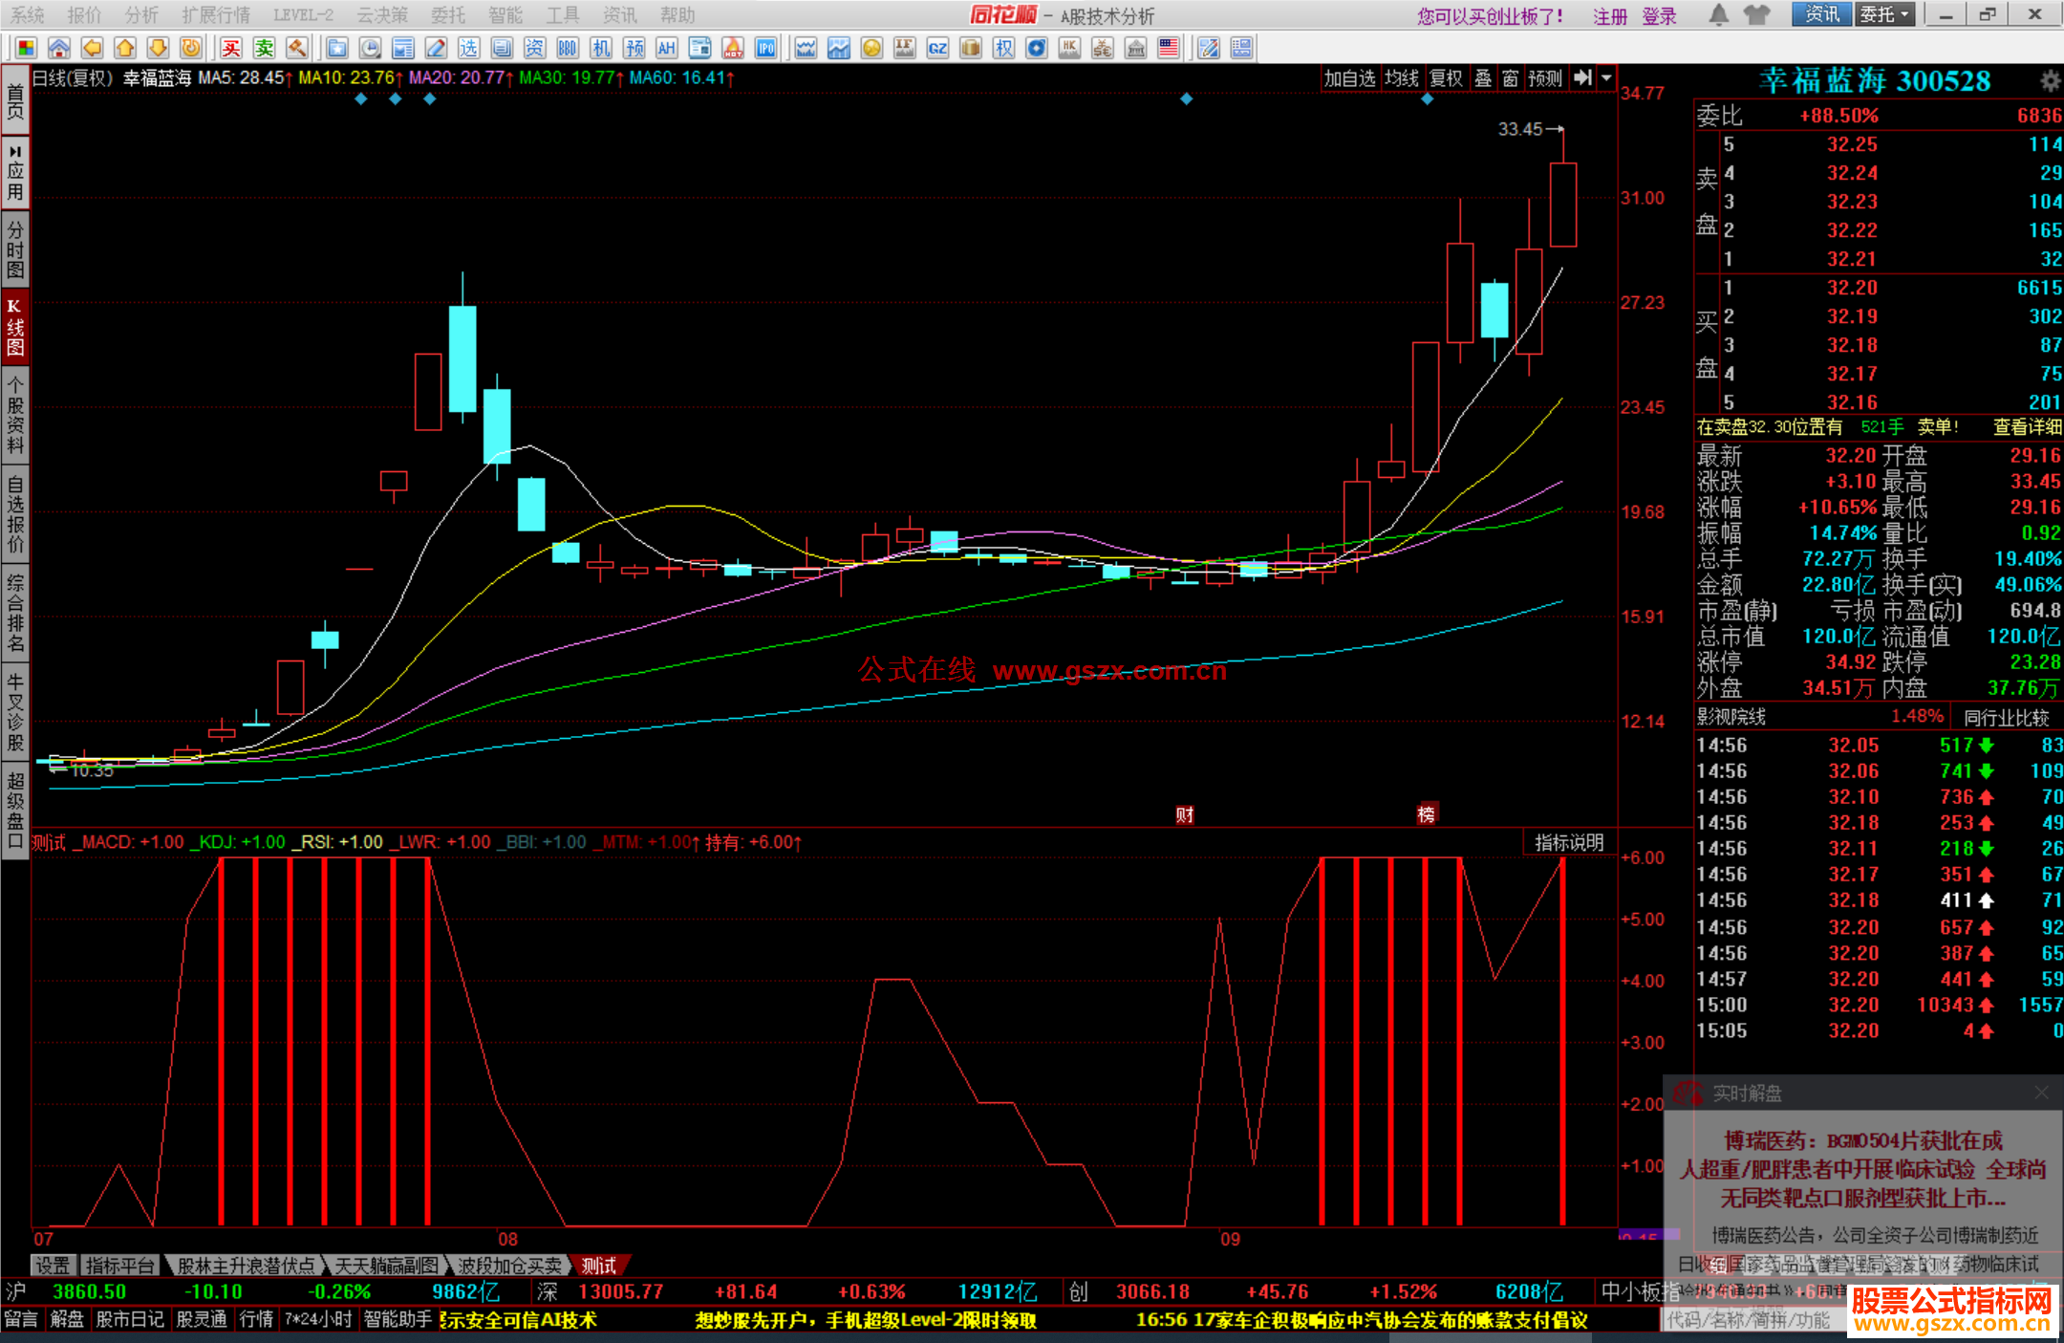Viewport: 2064px width, 1343px height.
Task: Click the orange up arrow toolbar icon
Action: [x=125, y=48]
